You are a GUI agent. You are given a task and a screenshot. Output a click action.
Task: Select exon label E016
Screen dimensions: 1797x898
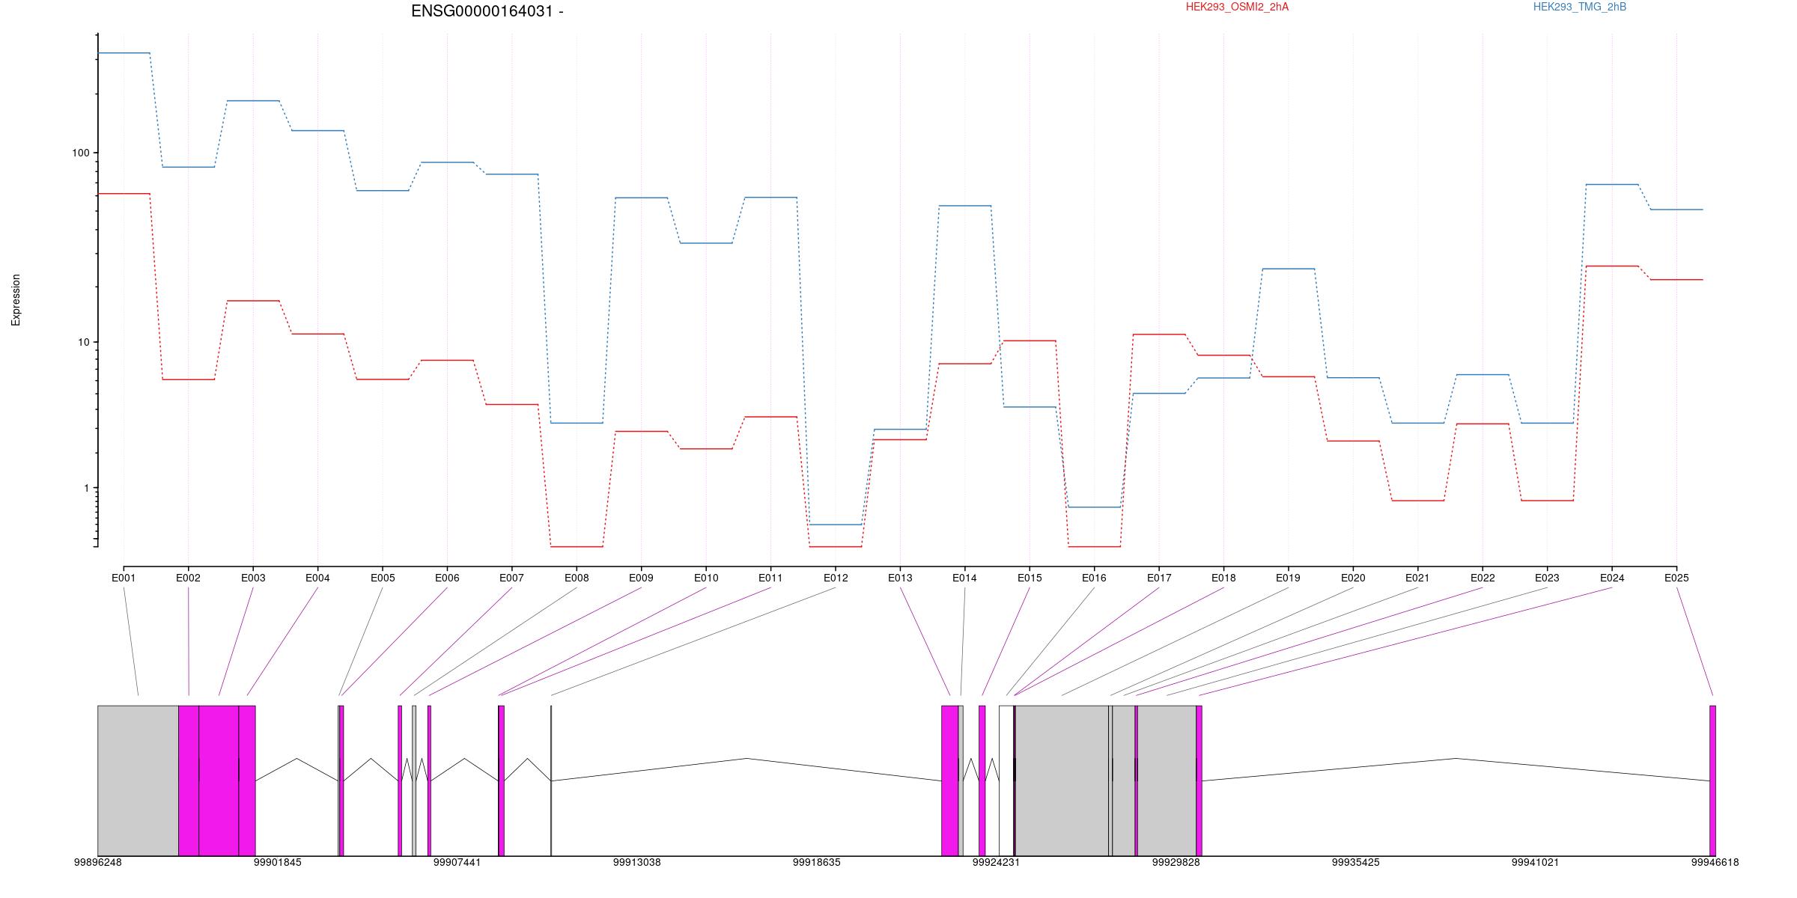pos(1094,578)
